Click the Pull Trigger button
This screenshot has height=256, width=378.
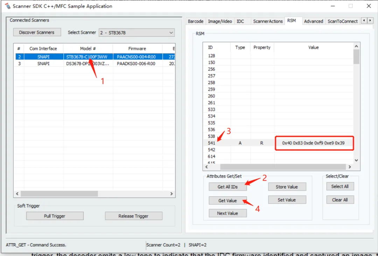pos(55,216)
